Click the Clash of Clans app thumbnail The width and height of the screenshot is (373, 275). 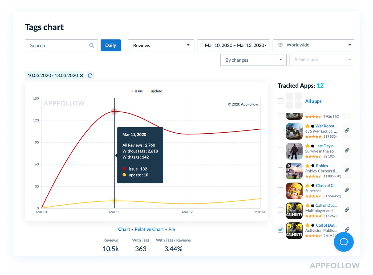[294, 191]
